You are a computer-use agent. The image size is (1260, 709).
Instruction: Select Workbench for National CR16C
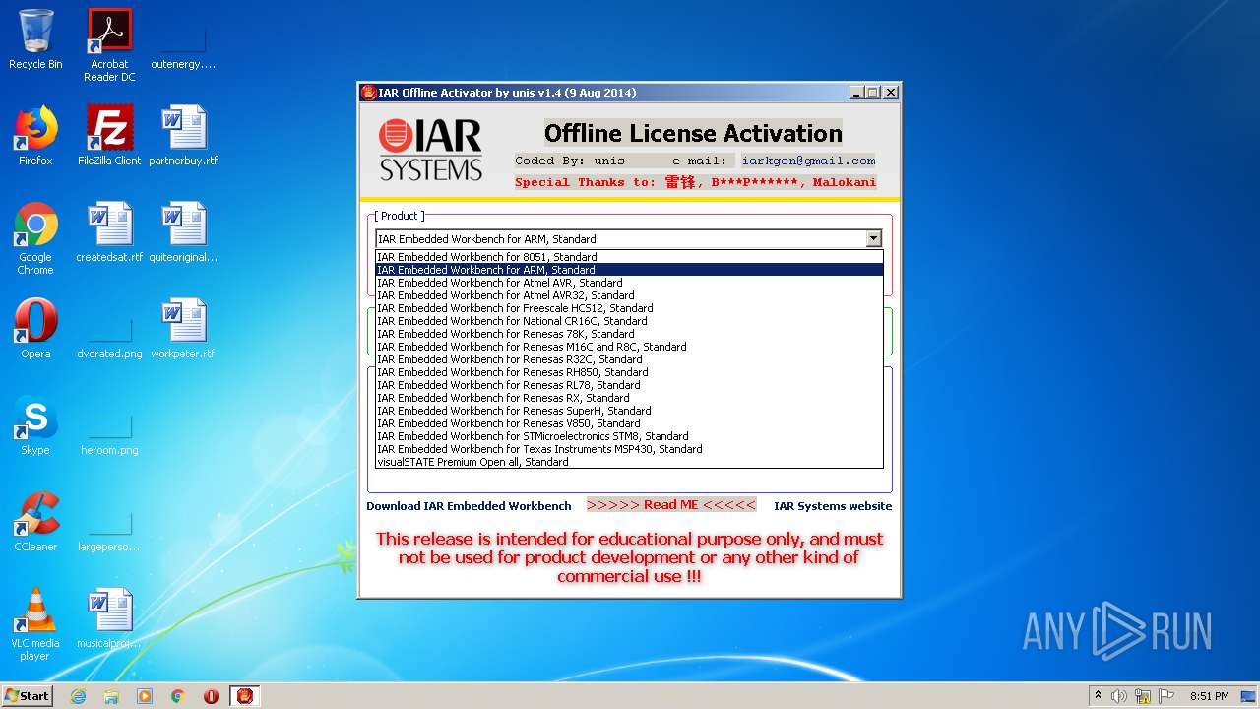(629, 321)
